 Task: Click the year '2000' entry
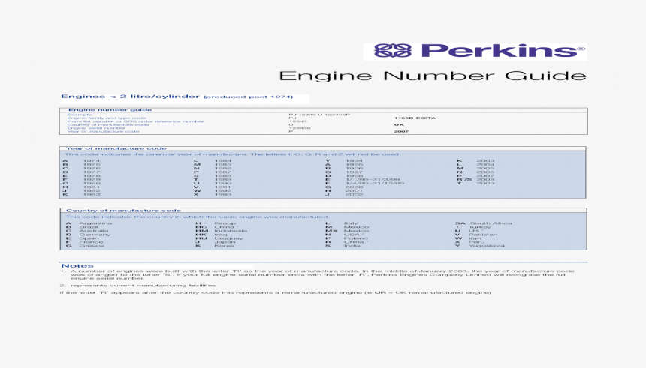click(x=354, y=187)
